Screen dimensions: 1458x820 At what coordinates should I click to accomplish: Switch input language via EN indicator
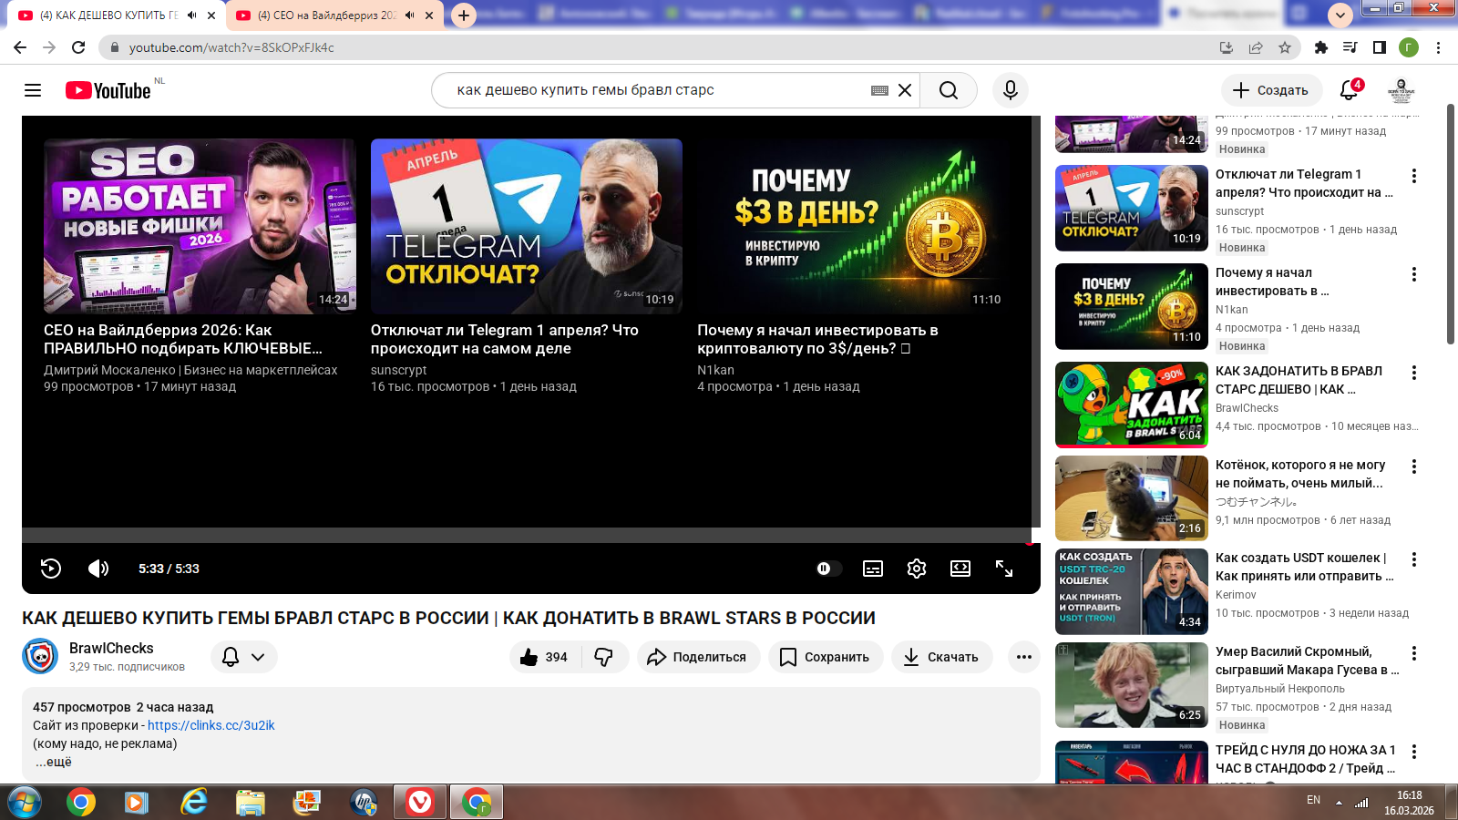point(1313,800)
